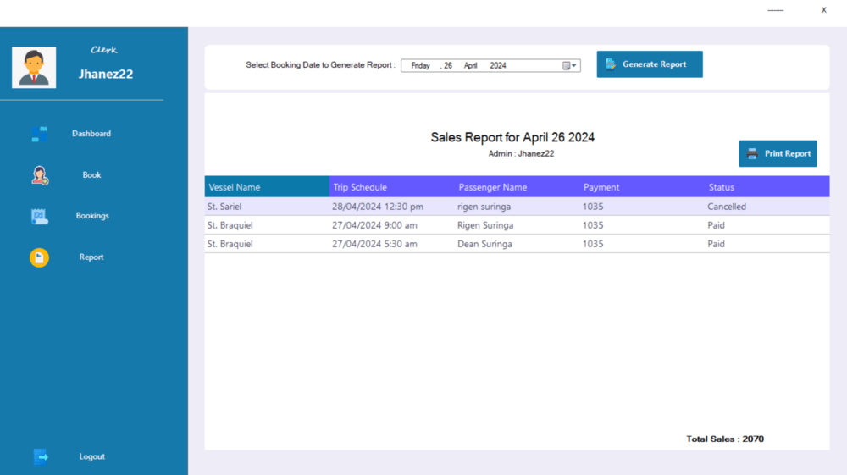
Task: Open the Bookings menu item
Action: click(92, 215)
